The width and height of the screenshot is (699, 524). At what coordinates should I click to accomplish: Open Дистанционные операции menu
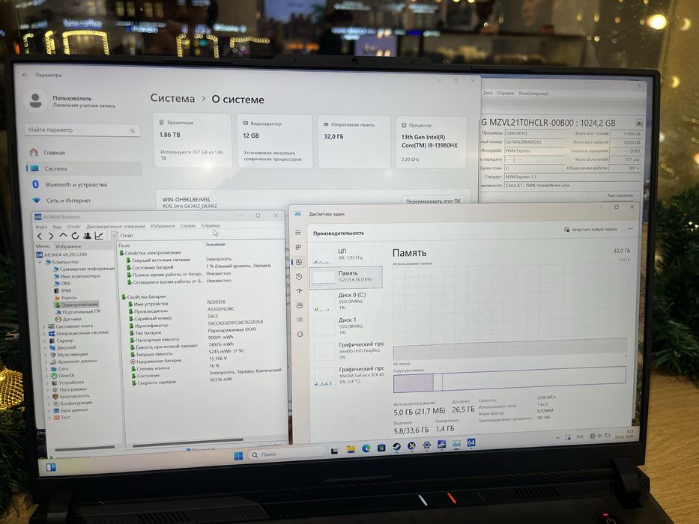[x=115, y=226]
